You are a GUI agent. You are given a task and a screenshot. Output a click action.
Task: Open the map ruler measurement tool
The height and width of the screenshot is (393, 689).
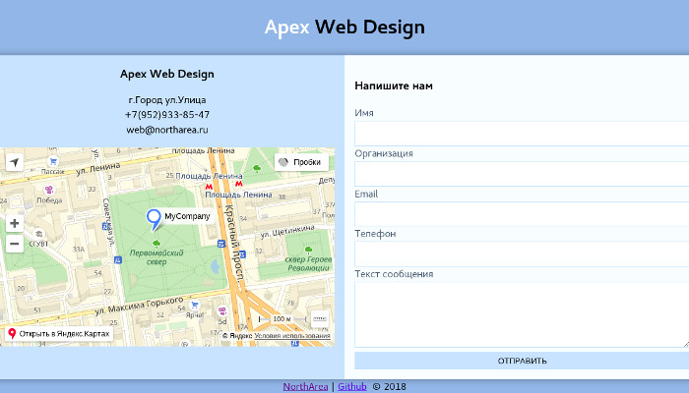pyautogui.click(x=320, y=319)
